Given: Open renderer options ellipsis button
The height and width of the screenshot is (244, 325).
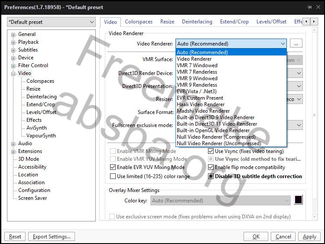Looking at the screenshot, I should tap(296, 43).
